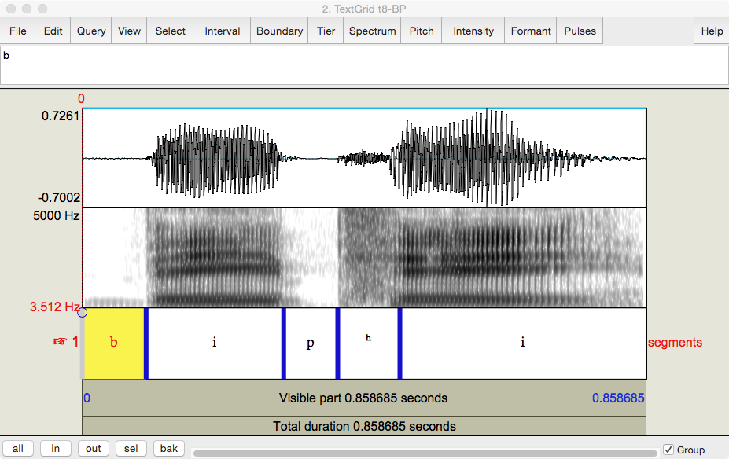
Task: Click the spectrogram display
Action: (x=364, y=257)
